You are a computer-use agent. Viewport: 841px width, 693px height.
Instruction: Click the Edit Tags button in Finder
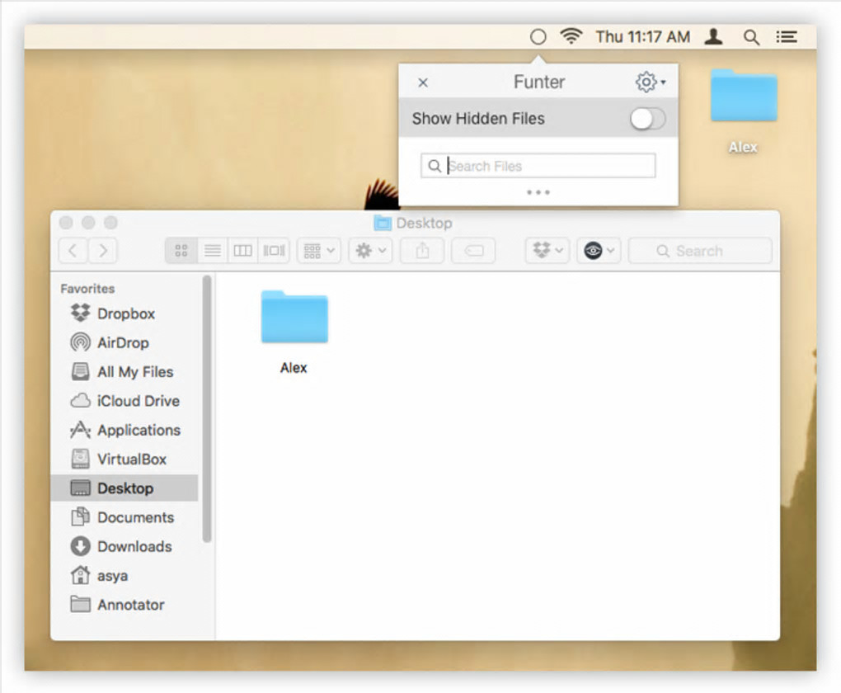(x=473, y=251)
